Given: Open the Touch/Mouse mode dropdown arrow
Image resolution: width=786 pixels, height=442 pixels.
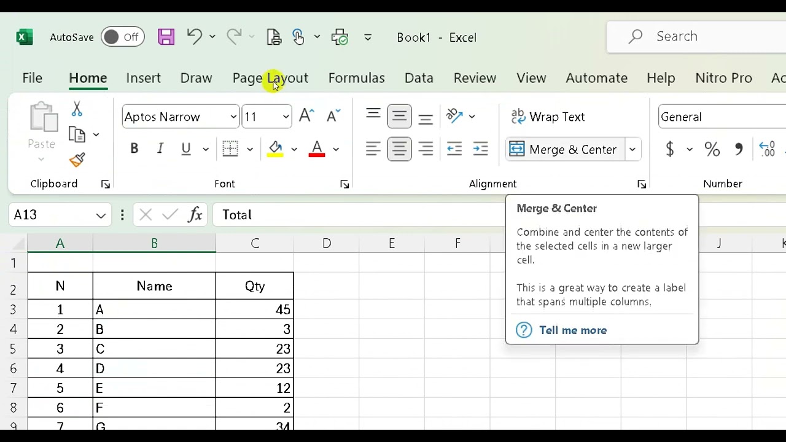Looking at the screenshot, I should click(317, 37).
